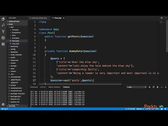Split the terminal panel
The image size is (168, 126).
(154, 87)
